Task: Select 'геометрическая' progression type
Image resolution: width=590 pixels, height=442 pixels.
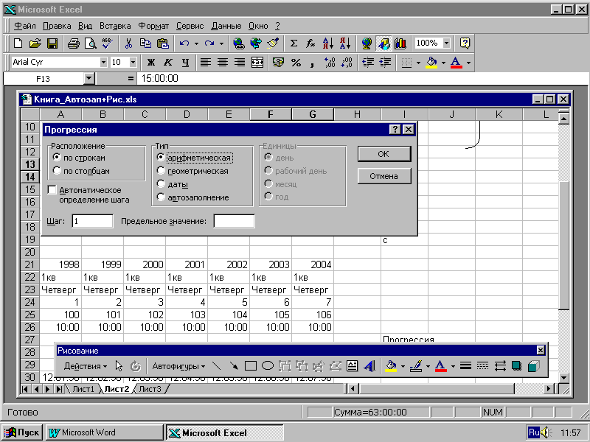Action: [161, 170]
